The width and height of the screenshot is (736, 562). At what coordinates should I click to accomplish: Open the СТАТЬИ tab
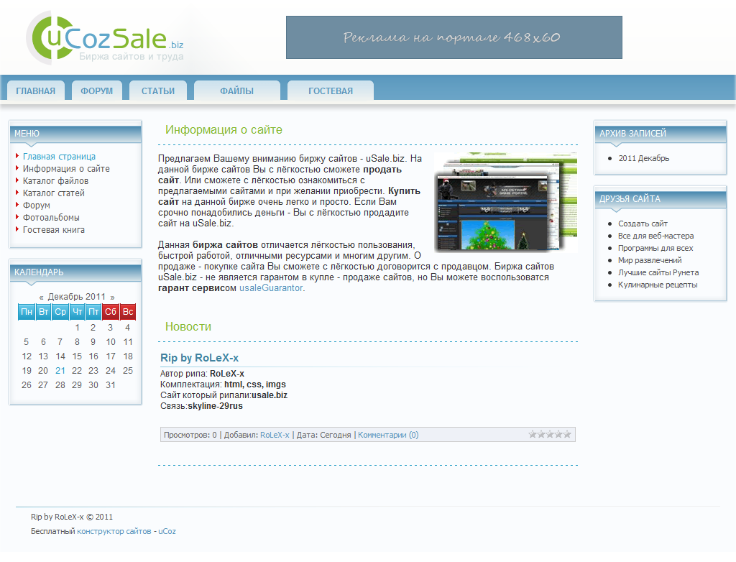click(x=158, y=91)
